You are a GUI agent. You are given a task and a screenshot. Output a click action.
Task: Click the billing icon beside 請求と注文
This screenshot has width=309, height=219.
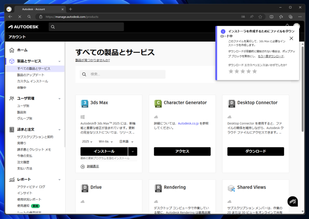click(x=12, y=130)
